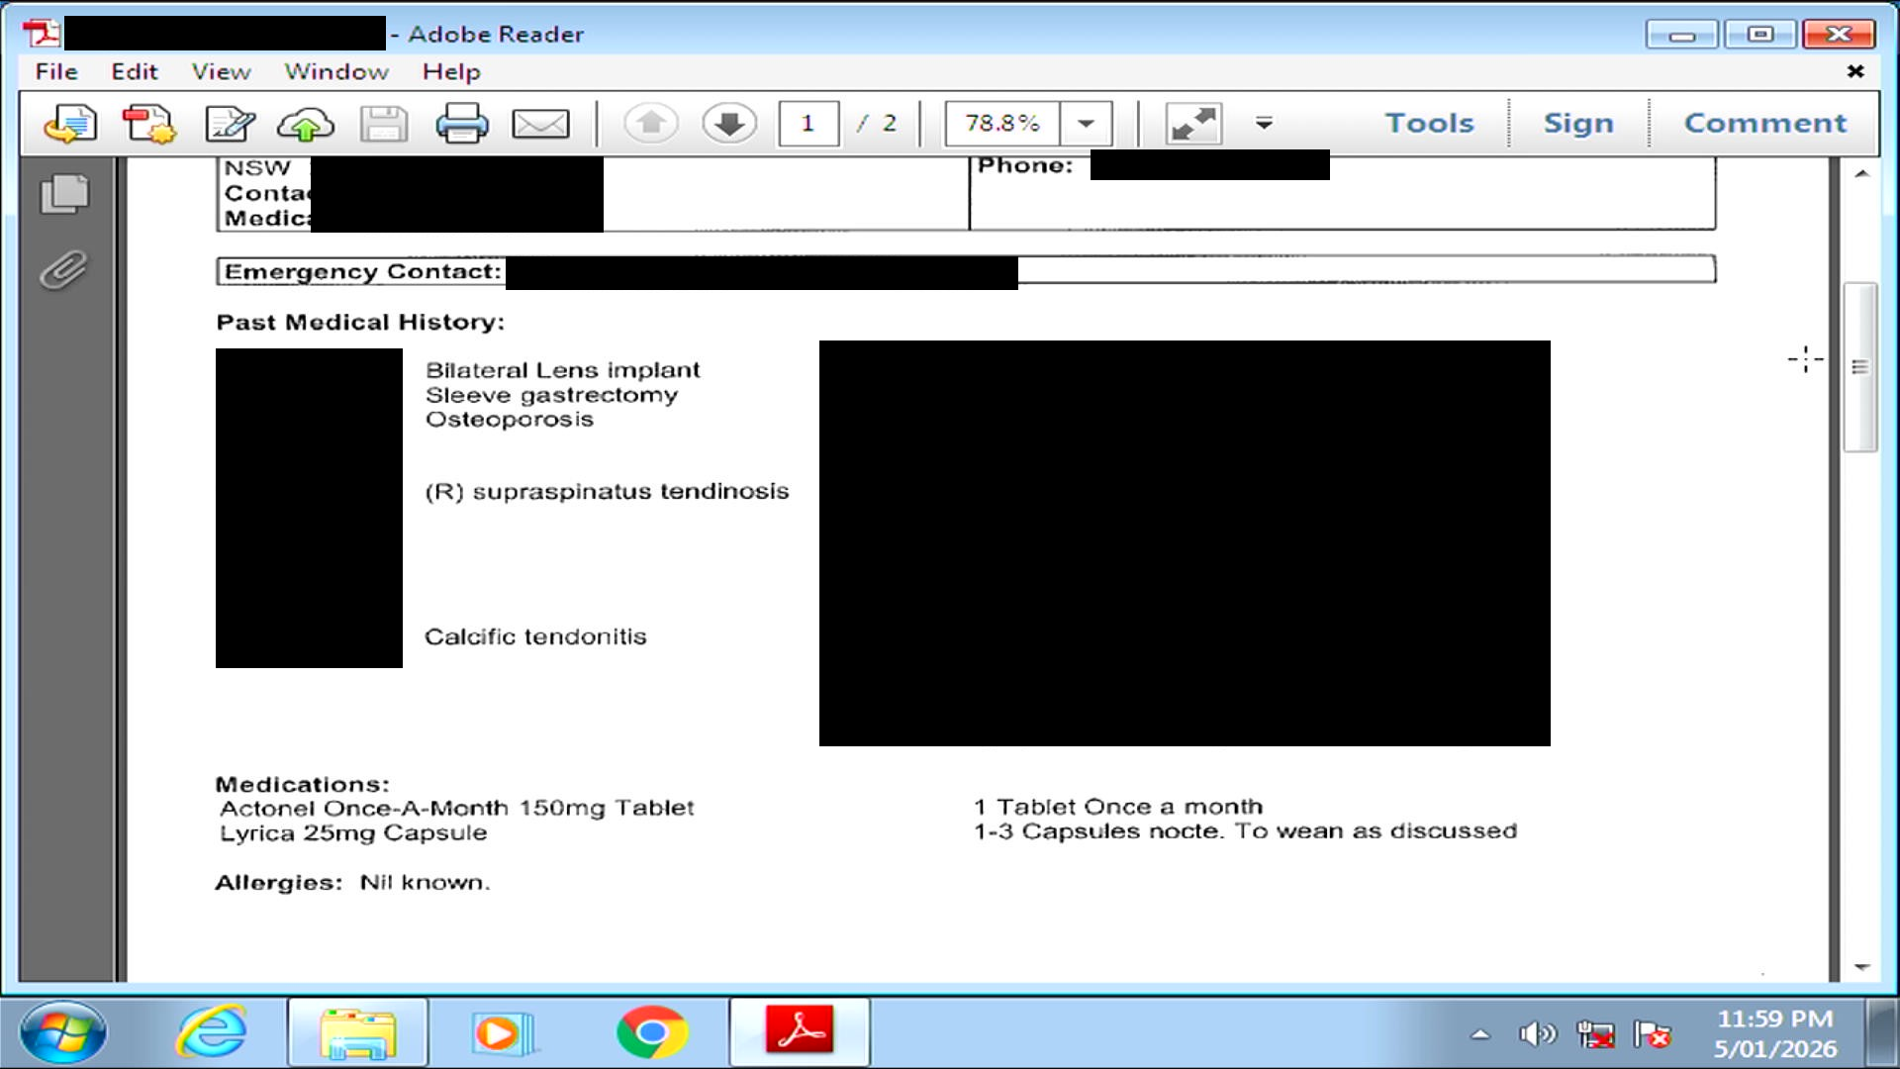1900x1069 pixels.
Task: Click the Sign pane button
Action: click(x=1578, y=123)
